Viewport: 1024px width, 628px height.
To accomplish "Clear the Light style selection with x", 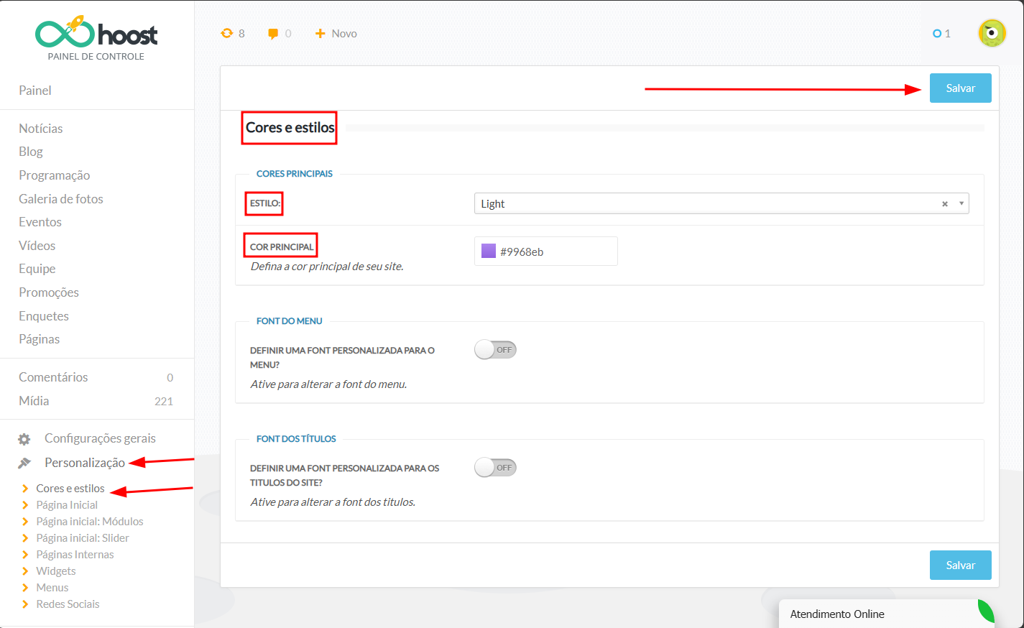I will pyautogui.click(x=944, y=204).
